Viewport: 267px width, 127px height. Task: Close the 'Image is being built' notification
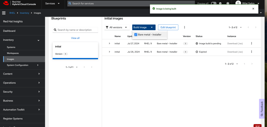tap(253, 9)
